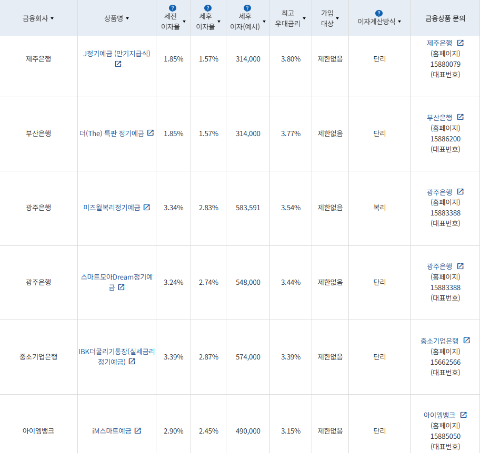Click external-link icon beside 광주은행 in 미즈월복리정기예금 row

461,192
